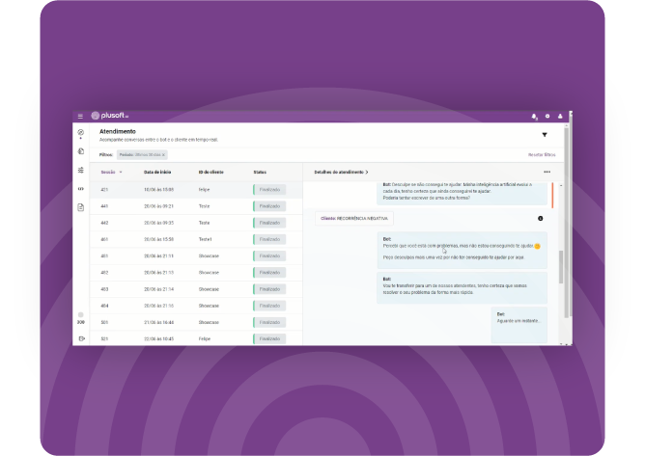Click client ID 'felipe' in row 421
Image resolution: width=645 pixels, height=456 pixels.
(x=204, y=190)
